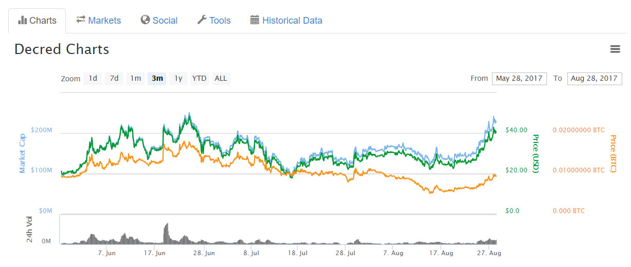Viewport: 631px width, 267px height.
Task: Click the globe icon beside Social
Action: point(145,20)
